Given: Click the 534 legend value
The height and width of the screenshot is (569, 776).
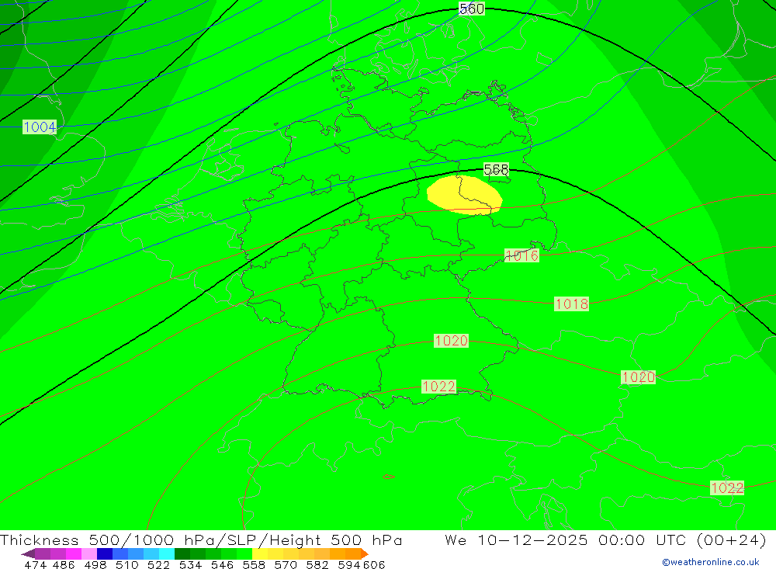Looking at the screenshot, I should point(191,564).
